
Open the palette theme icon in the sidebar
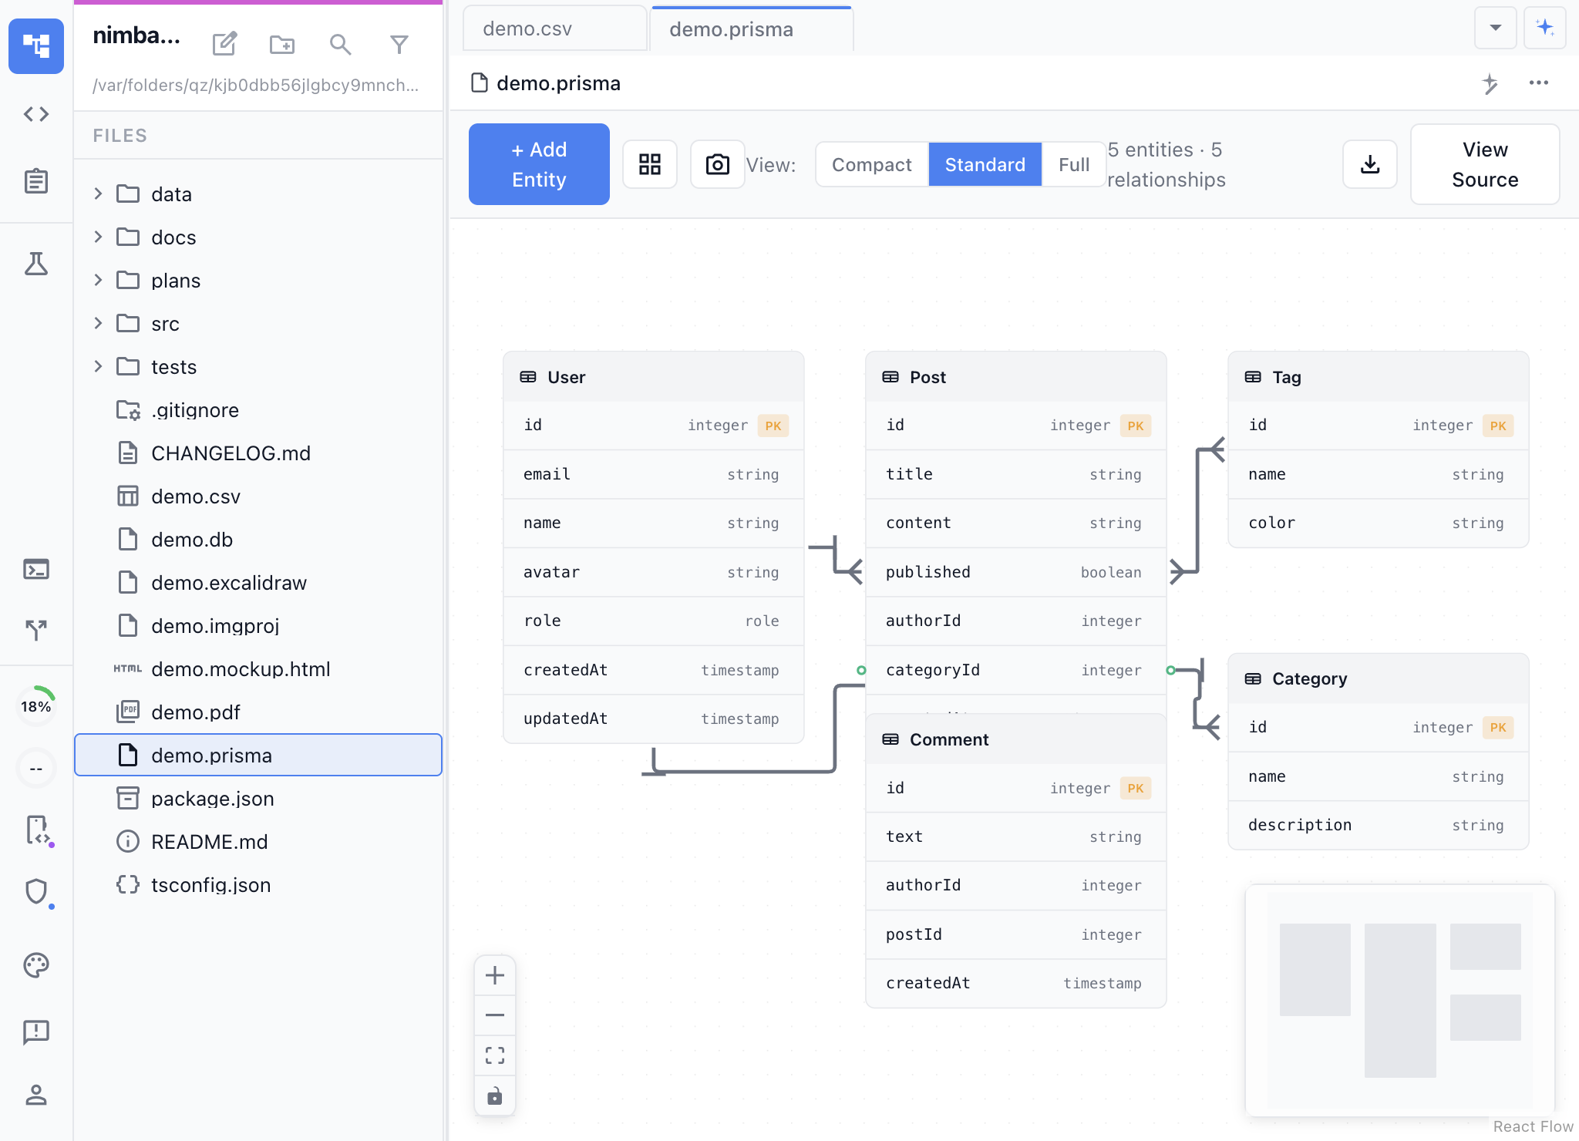click(x=35, y=964)
